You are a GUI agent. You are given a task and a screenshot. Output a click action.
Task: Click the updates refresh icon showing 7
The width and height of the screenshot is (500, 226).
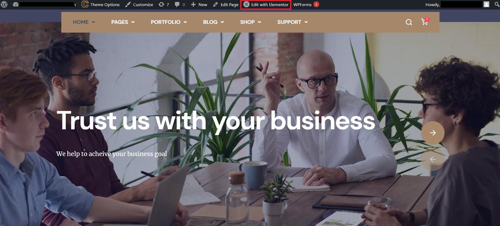pos(161,4)
